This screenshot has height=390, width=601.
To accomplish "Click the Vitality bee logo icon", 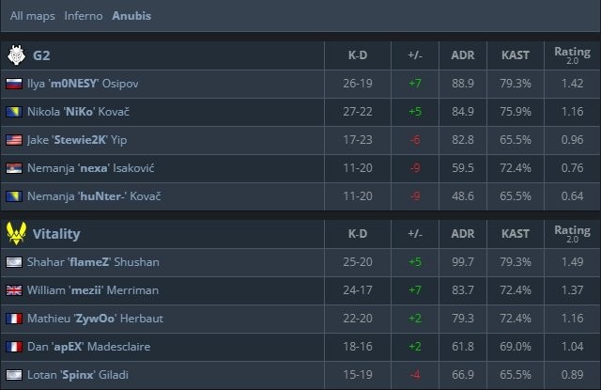I will coord(15,233).
